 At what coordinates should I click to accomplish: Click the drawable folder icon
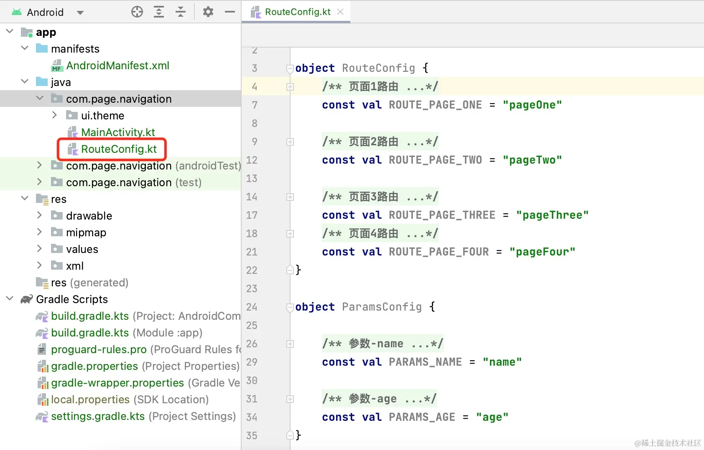(57, 215)
